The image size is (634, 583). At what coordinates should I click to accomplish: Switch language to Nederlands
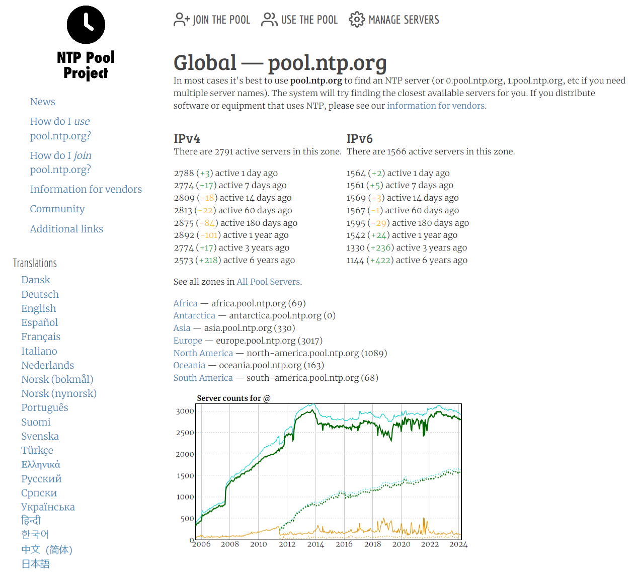(x=48, y=365)
